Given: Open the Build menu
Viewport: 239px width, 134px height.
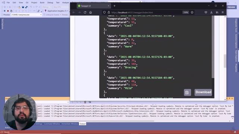Looking at the screenshot, I should pos(42,3).
